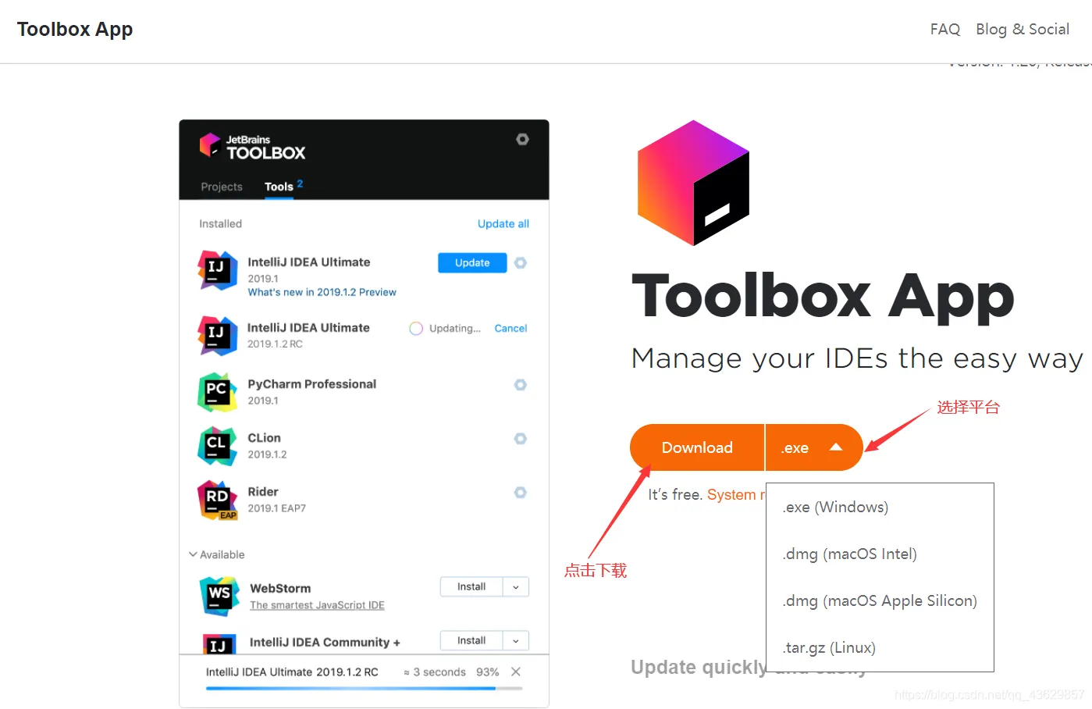The height and width of the screenshot is (709, 1092).
Task: Click Rider name text
Action: click(263, 492)
